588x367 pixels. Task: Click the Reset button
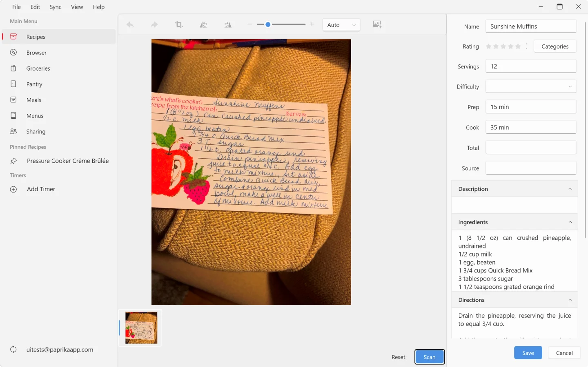(x=399, y=357)
